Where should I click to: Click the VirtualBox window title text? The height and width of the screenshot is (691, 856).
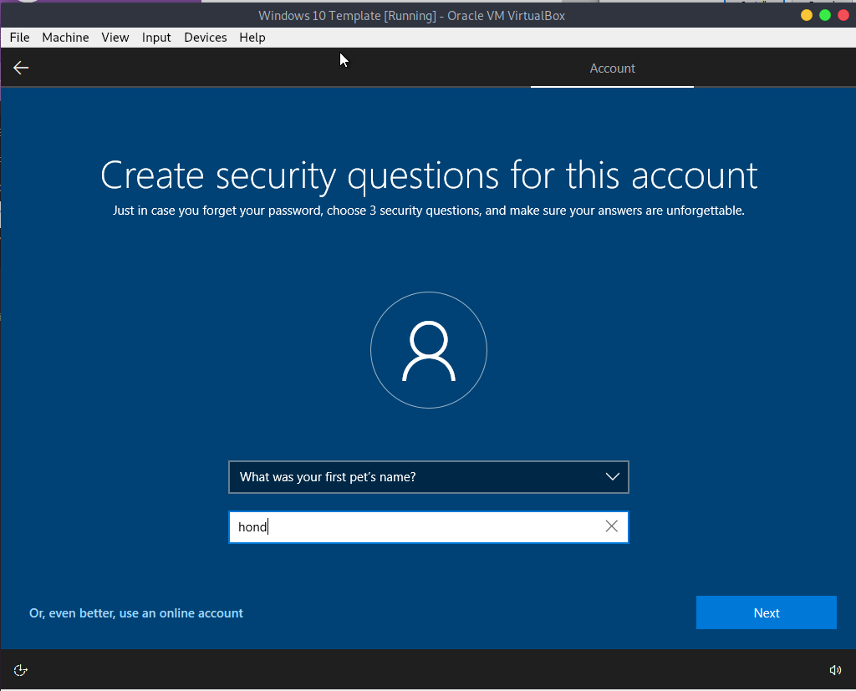click(x=411, y=15)
